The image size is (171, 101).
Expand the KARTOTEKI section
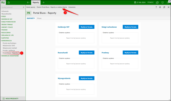(5, 38)
